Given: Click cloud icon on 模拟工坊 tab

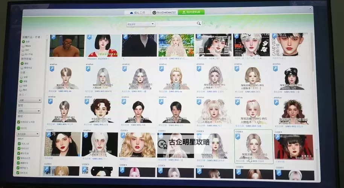Looking at the screenshot, I should tap(131, 13).
